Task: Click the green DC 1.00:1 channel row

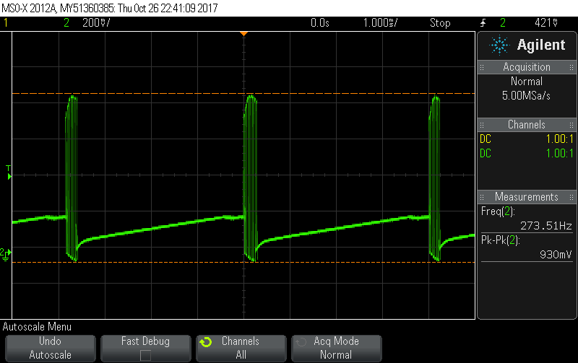Action: [527, 153]
